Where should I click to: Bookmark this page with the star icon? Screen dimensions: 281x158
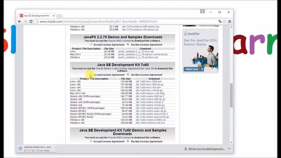224,22
